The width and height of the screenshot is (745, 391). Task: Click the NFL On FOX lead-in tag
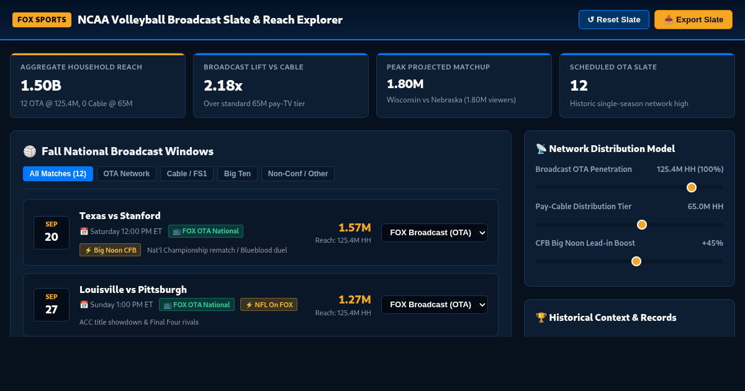click(x=269, y=304)
